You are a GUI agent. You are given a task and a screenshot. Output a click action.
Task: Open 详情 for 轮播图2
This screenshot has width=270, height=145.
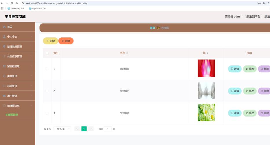coord(235,91)
